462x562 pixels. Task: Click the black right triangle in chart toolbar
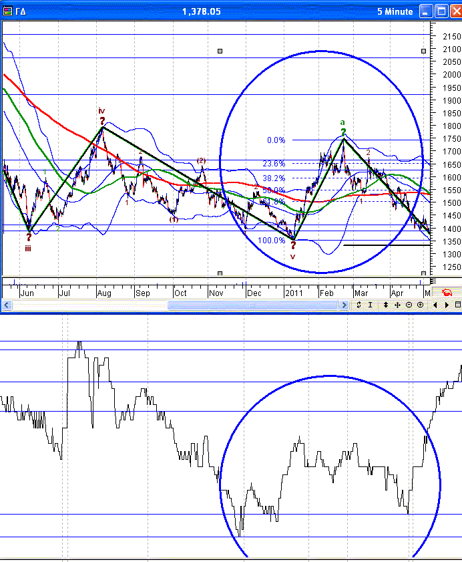(446, 305)
